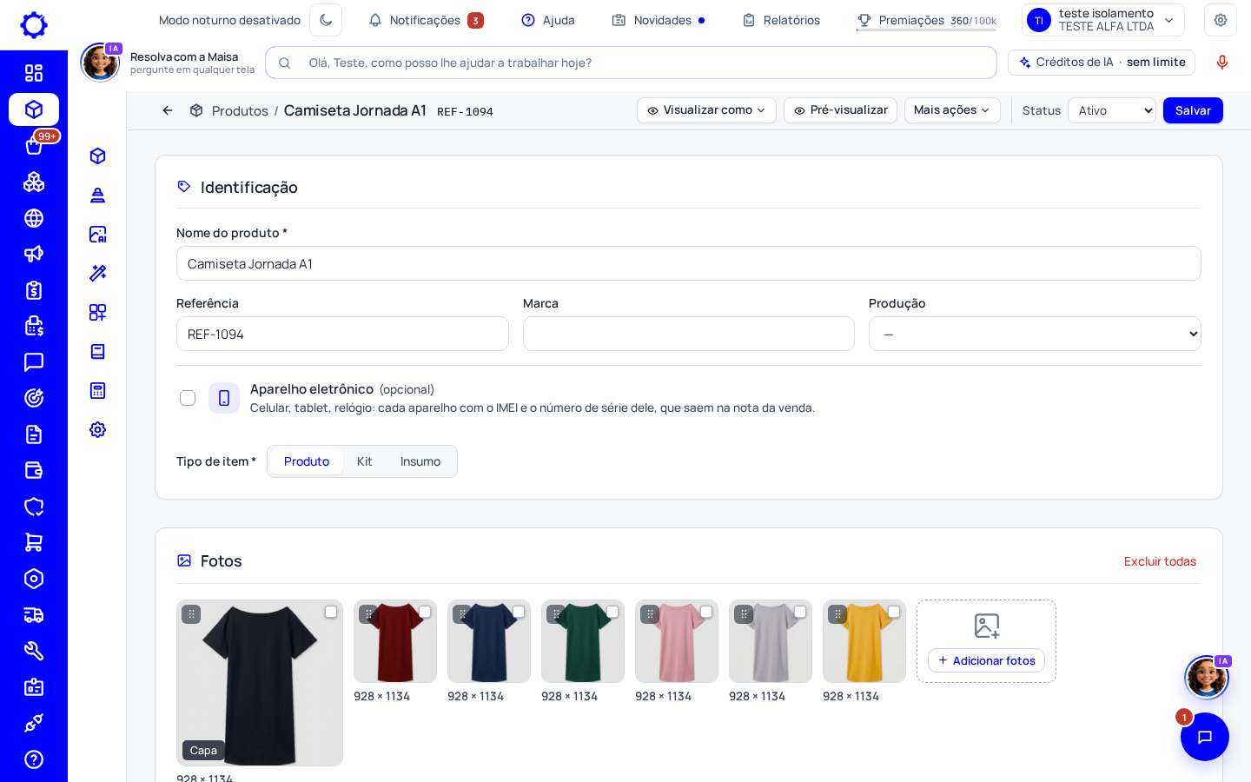
Task: Open the dashboard grid icon in the blue sidebar
Action: point(34,73)
